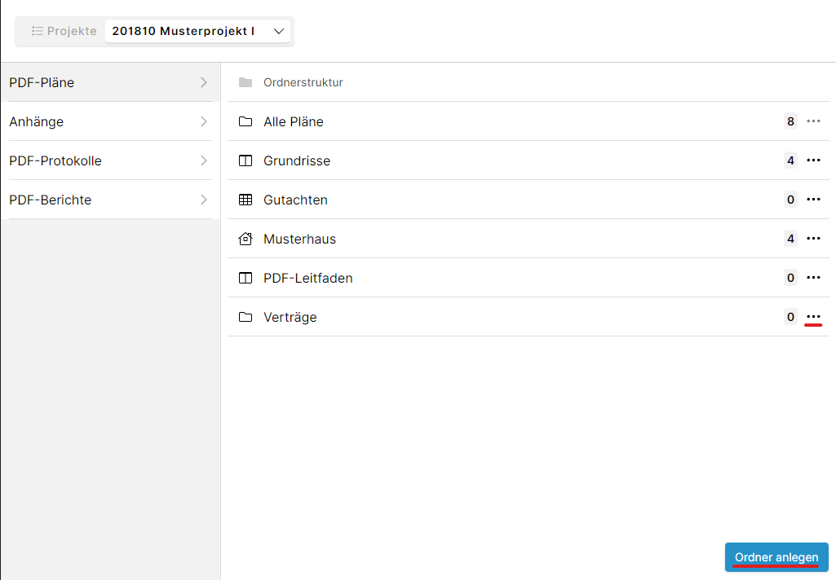Click the Gutachten table grid icon
Viewport: 836px width, 580px height.
click(245, 200)
